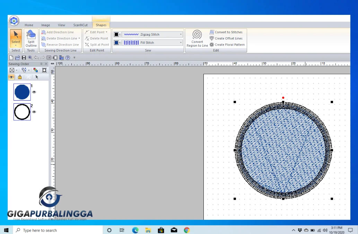Open the design property icon in quick toolbar
Screen dimensions: 358x234
coord(49,58)
